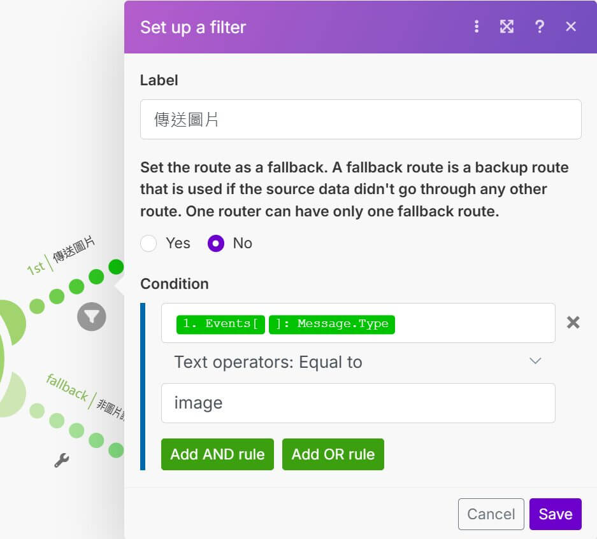This screenshot has width=597, height=539.
Task: Select No for fallback route
Action: (216, 244)
